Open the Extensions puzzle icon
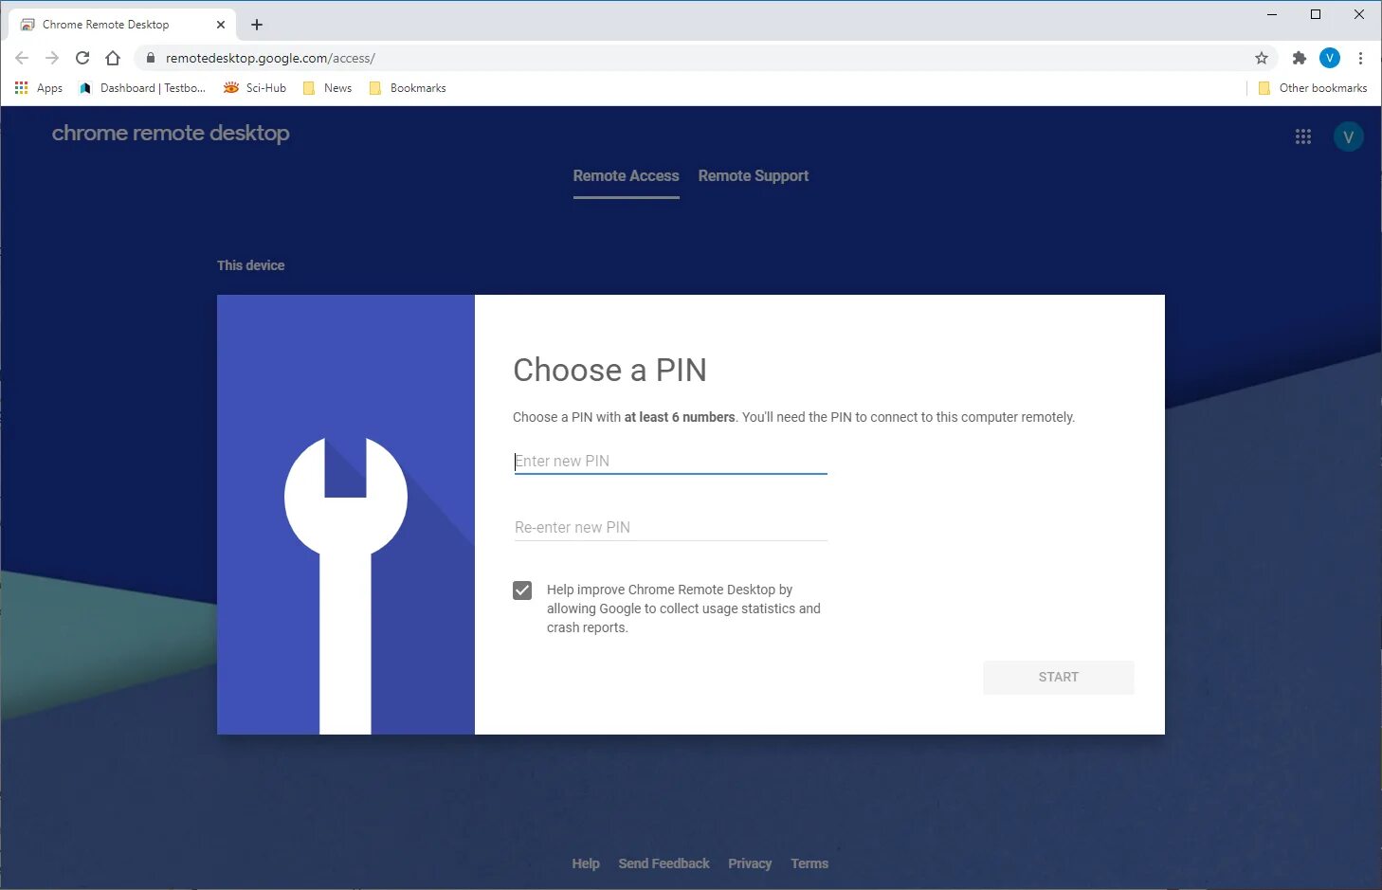Screen dimensions: 1382x890 (1300, 58)
